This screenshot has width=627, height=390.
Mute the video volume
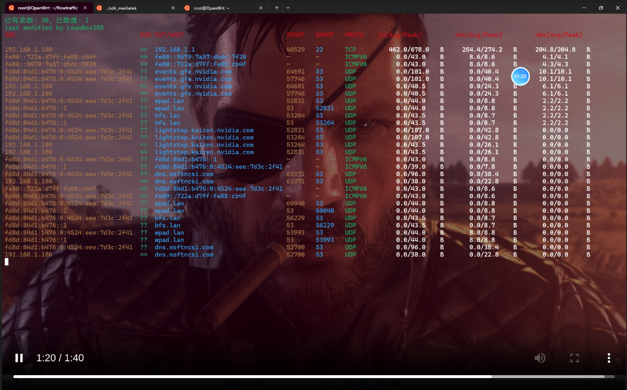540,358
